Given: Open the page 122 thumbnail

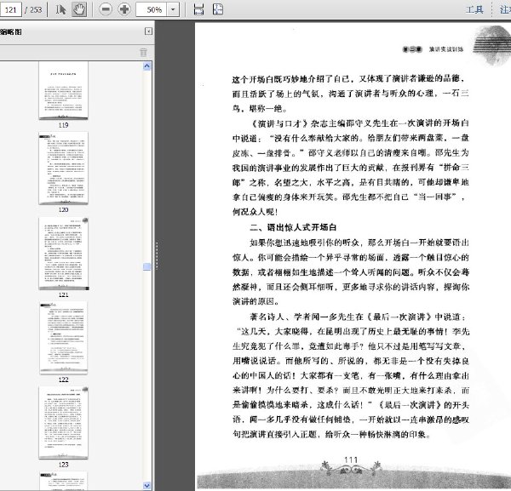Looking at the screenshot, I should tap(64, 338).
